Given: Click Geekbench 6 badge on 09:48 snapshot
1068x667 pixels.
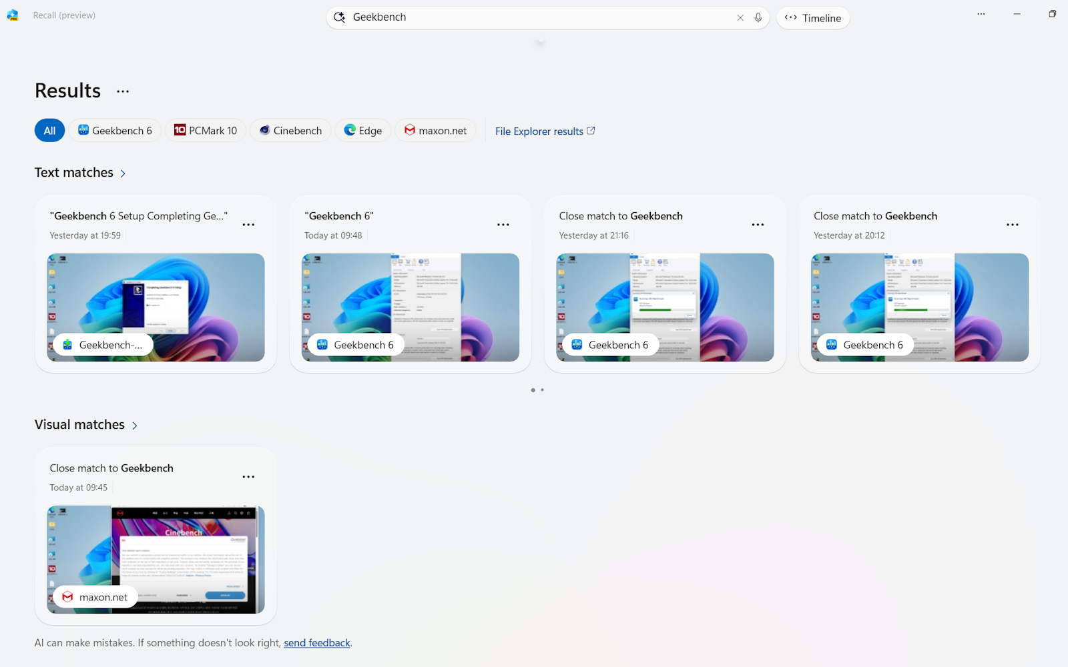Looking at the screenshot, I should 356,345.
